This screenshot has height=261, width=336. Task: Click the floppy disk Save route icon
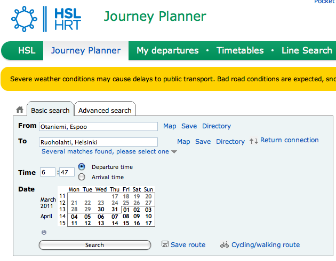tap(165, 244)
